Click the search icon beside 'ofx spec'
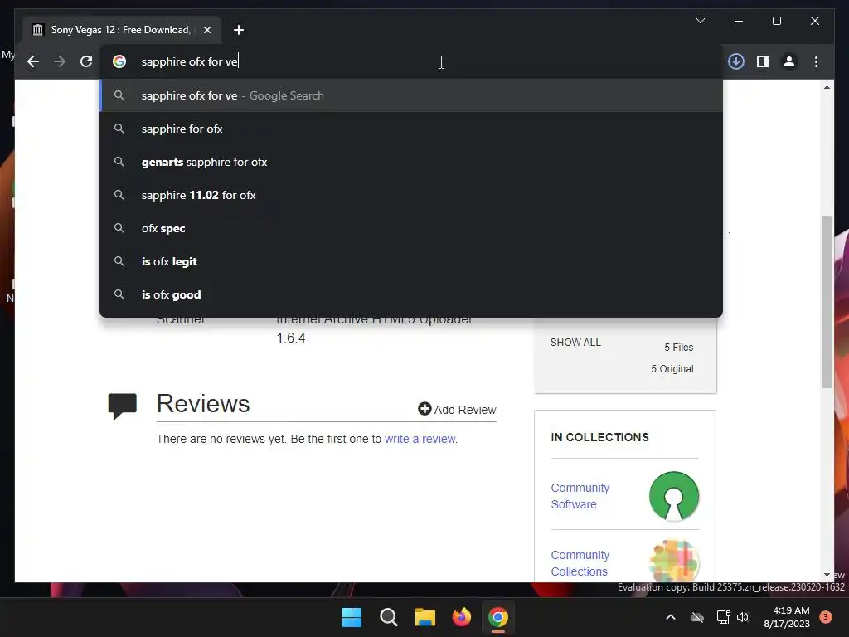 119,228
